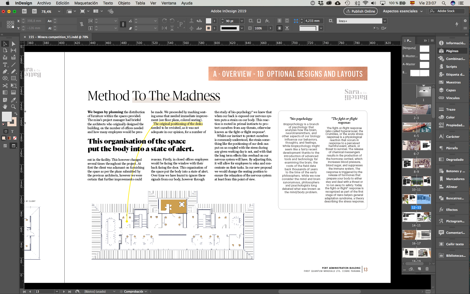Select the Hand tool

pos(5,107)
